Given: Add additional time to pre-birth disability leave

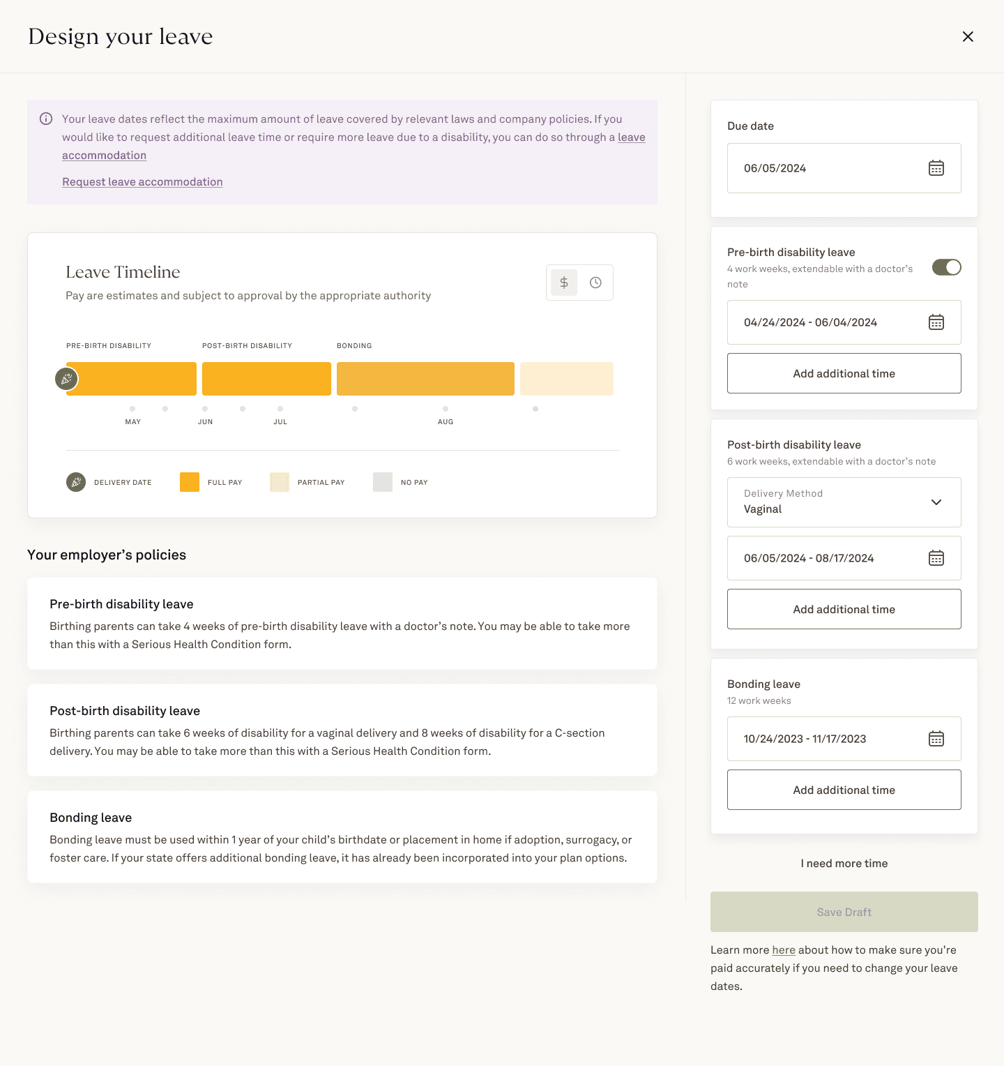Looking at the screenshot, I should coord(844,373).
